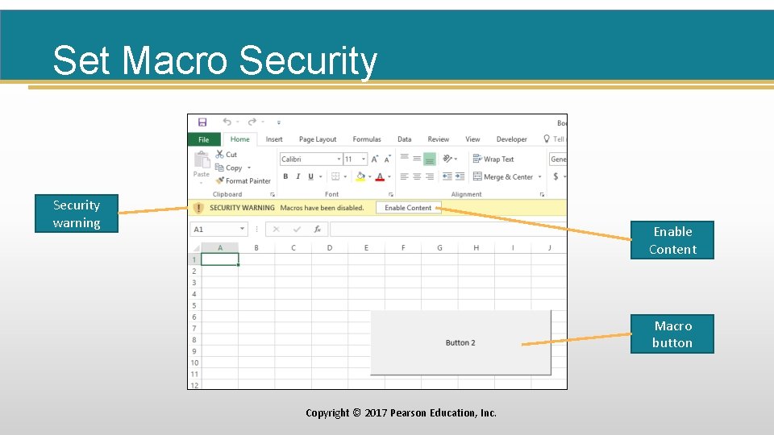Apply a cell Borders icon
Image resolution: width=774 pixels, height=435 pixels.
(335, 176)
